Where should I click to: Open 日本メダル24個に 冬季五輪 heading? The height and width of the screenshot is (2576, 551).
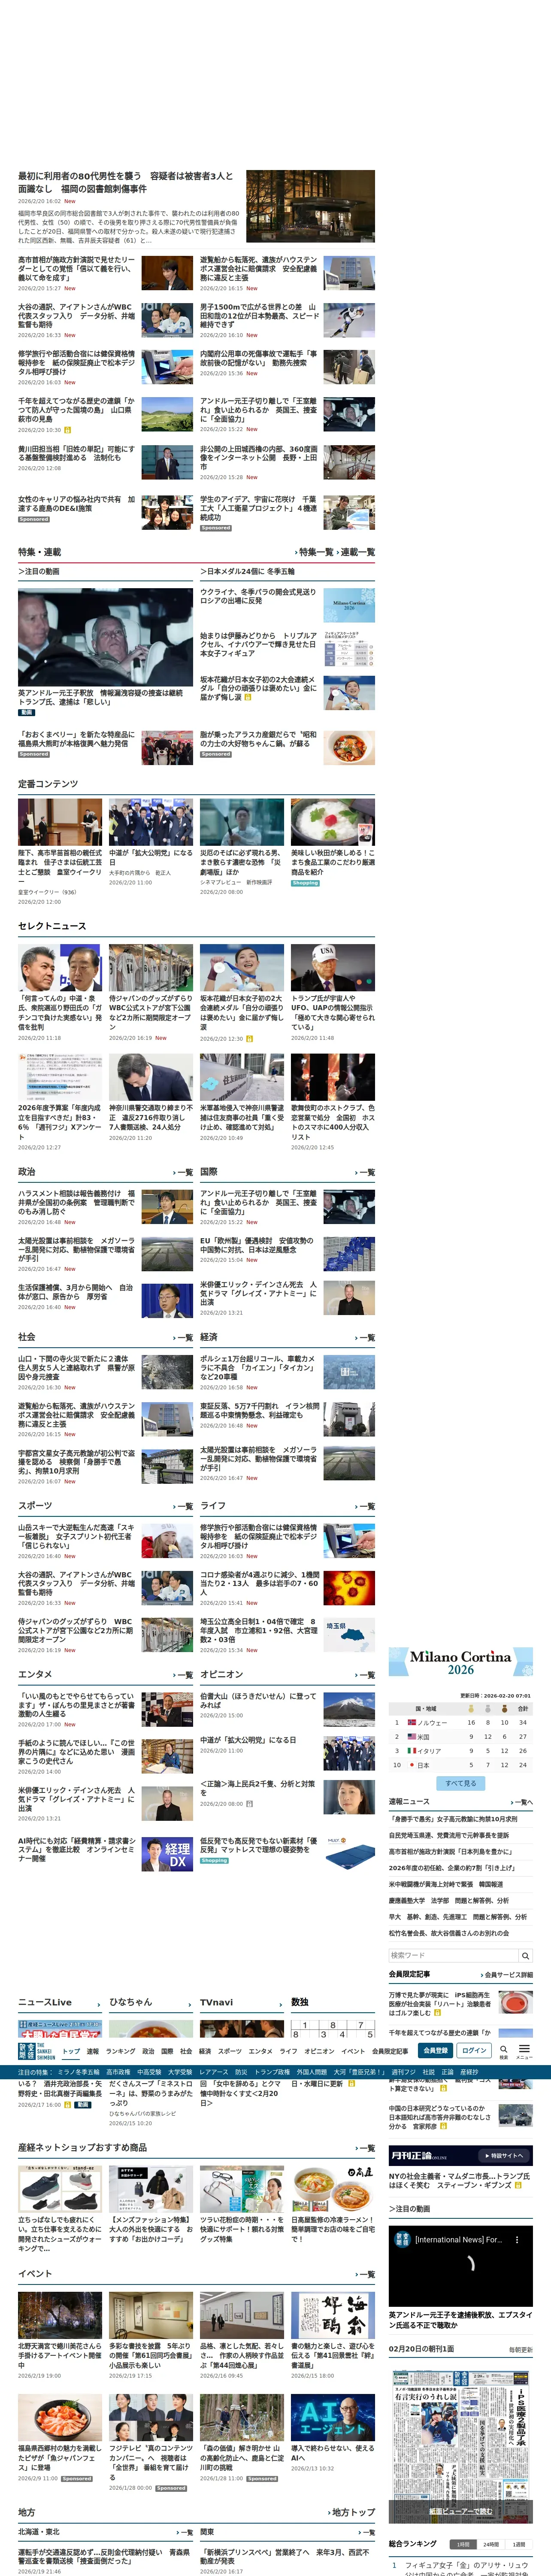[247, 572]
